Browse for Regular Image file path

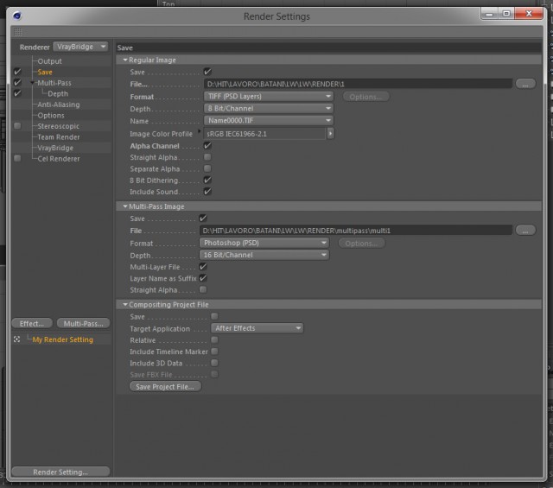point(525,84)
